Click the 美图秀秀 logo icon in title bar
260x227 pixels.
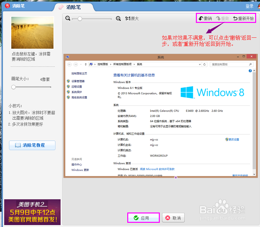[x=7, y=6]
